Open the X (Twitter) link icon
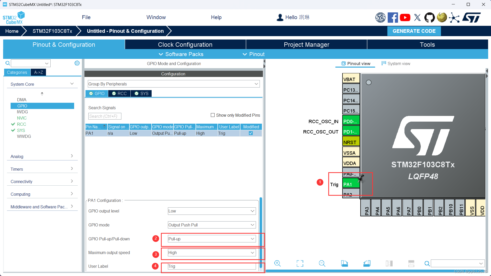The height and width of the screenshot is (276, 491). click(x=417, y=18)
